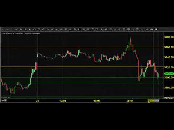
Task: Click the 16:06 time axis label
Action: 97,101
